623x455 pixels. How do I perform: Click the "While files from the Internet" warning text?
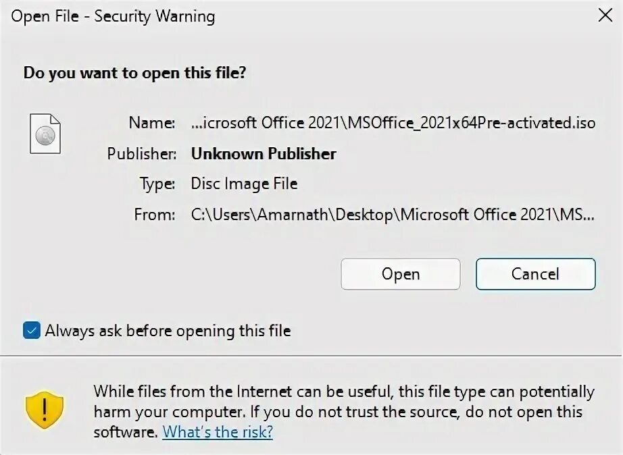coord(344,392)
